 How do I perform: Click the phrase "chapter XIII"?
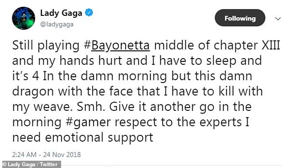click(x=247, y=45)
